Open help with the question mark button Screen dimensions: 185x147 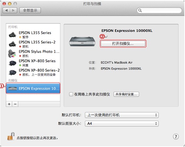click(176, 137)
